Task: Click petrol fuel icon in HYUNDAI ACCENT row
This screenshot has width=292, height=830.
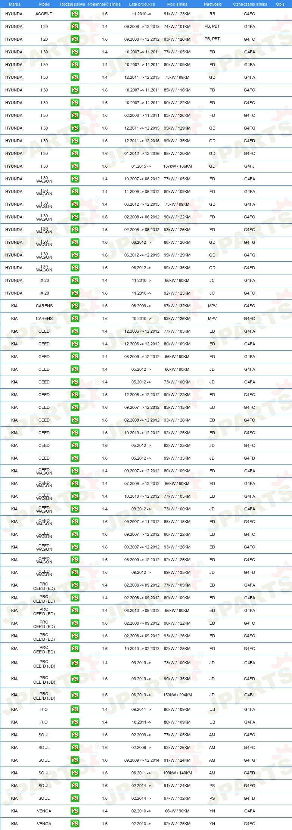Action: click(x=75, y=14)
